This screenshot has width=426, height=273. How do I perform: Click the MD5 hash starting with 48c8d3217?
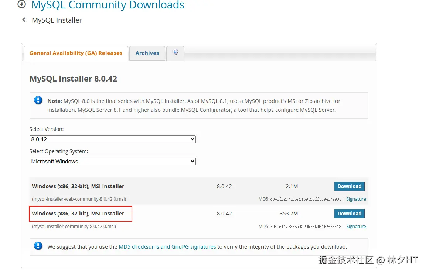click(x=306, y=199)
